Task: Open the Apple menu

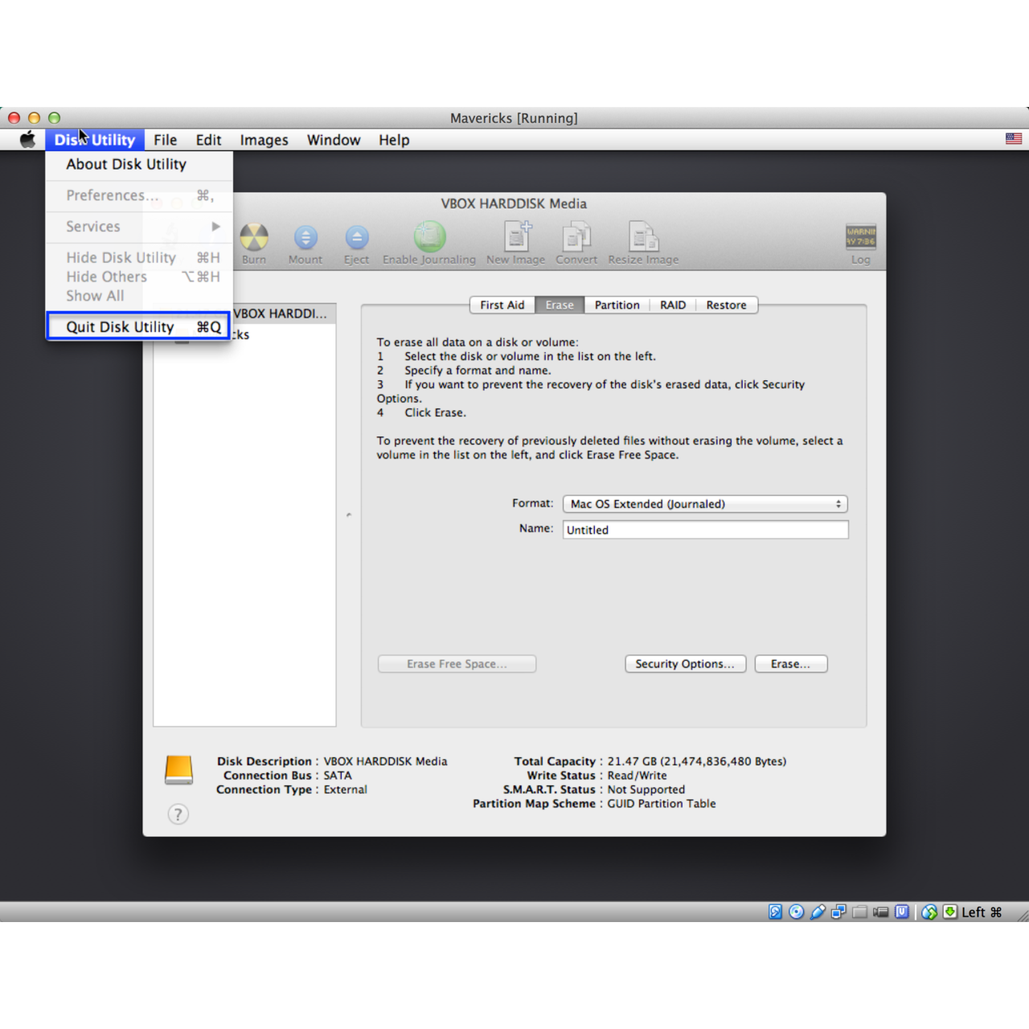Action: [x=27, y=140]
